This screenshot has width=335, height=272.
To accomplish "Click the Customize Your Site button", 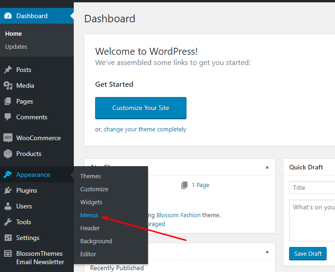I will (x=141, y=108).
